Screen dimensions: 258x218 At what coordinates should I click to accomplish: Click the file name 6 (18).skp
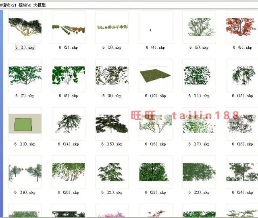pos(243,144)
